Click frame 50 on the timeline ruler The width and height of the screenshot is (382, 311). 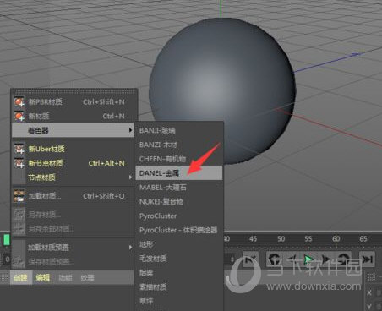281,239
